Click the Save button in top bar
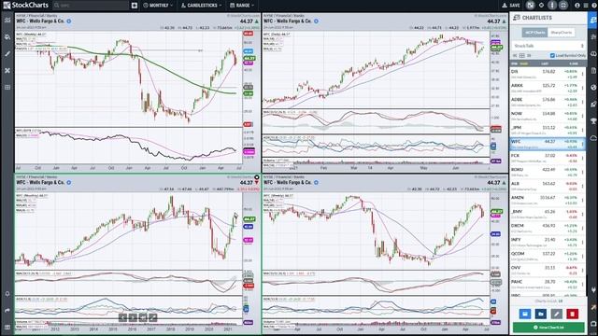Screen dimensions: 598x336 (511, 6)
